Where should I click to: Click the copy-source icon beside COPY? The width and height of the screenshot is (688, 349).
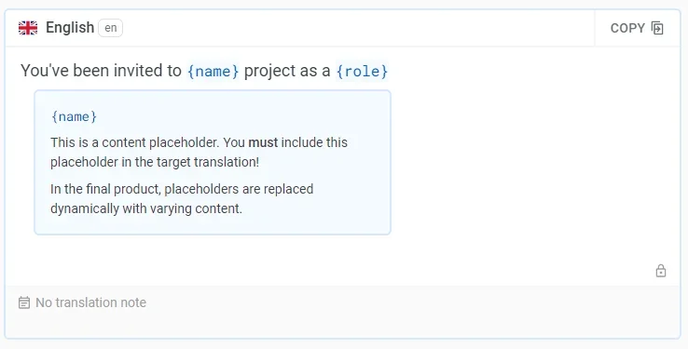coord(657,28)
